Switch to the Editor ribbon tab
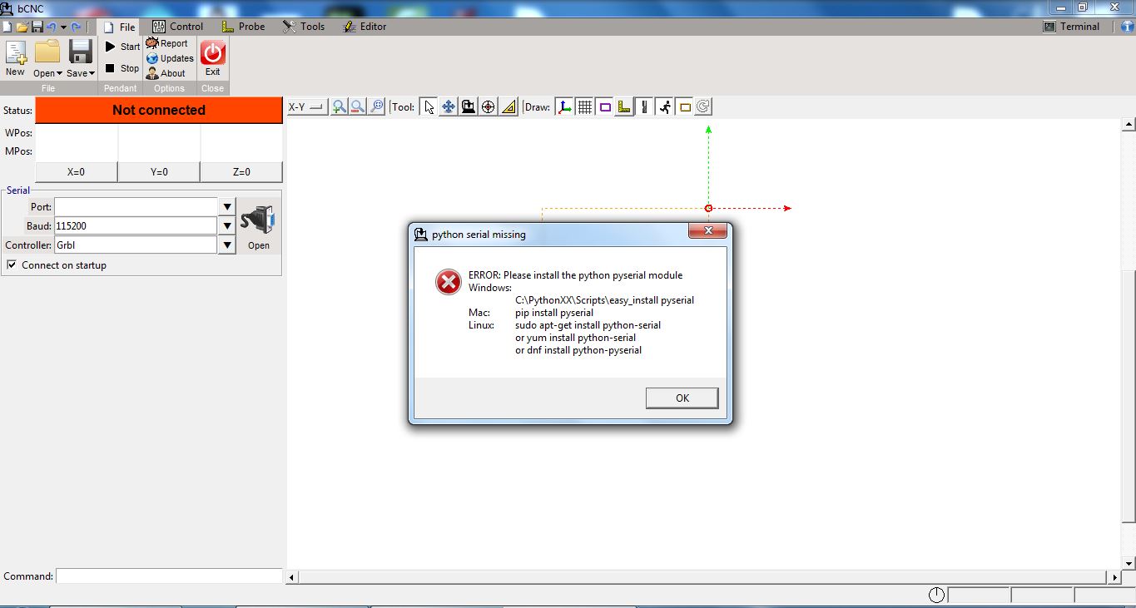This screenshot has width=1136, height=608. 365,27
